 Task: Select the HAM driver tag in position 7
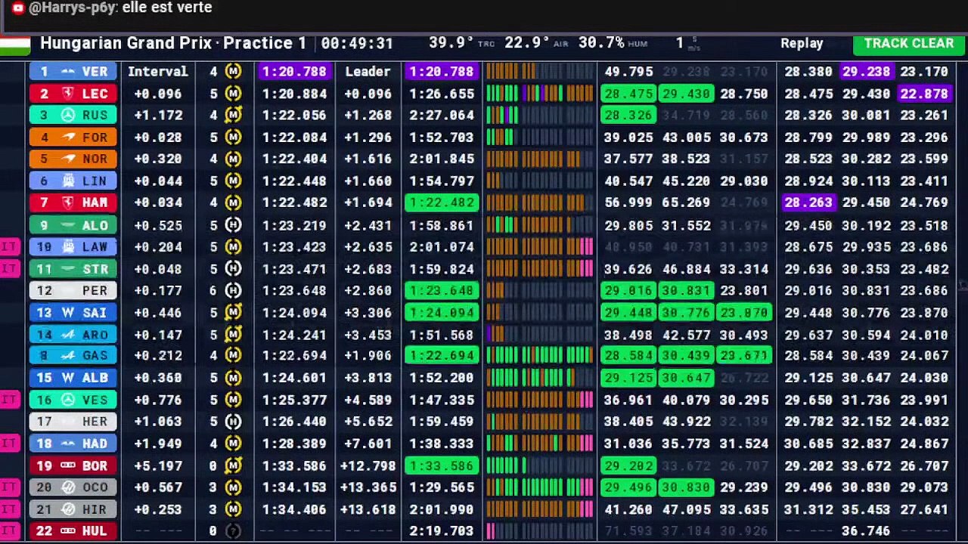pos(73,203)
